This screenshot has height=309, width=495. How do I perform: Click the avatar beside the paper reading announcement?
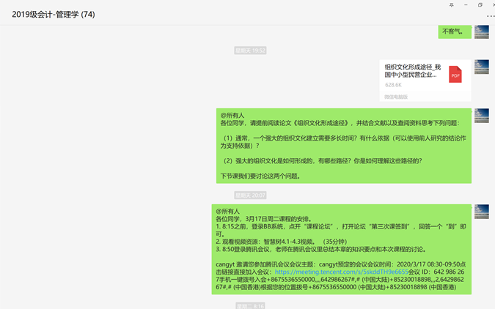point(481,116)
